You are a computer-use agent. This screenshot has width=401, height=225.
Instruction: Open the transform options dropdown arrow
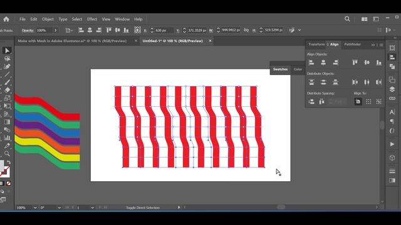(299, 30)
